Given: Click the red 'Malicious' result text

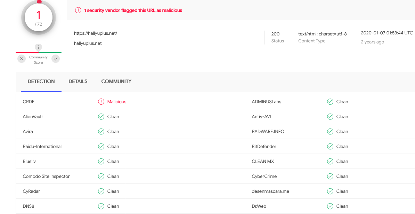Looking at the screenshot, I should tap(117, 101).
